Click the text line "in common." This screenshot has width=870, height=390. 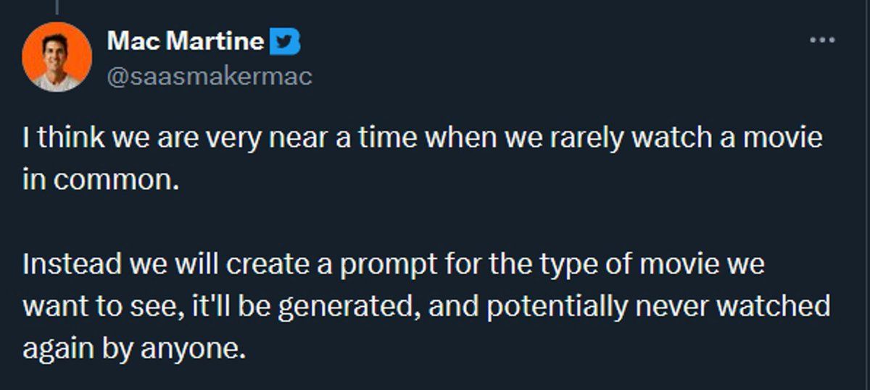100,180
